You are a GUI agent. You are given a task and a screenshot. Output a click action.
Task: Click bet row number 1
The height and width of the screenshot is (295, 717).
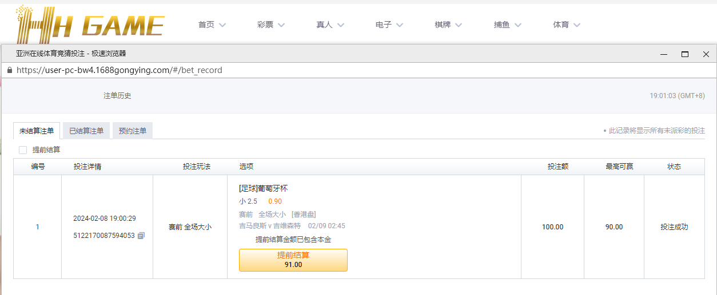(x=38, y=227)
